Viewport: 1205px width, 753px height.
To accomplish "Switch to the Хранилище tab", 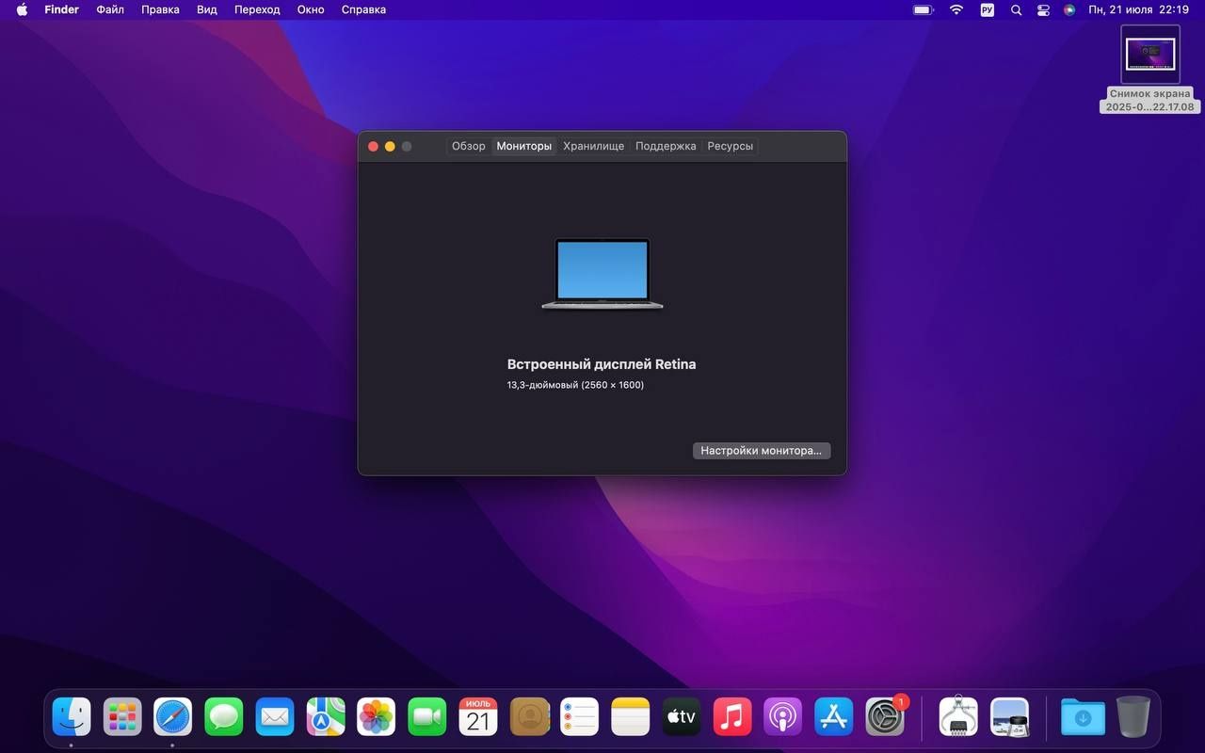I will pos(594,146).
